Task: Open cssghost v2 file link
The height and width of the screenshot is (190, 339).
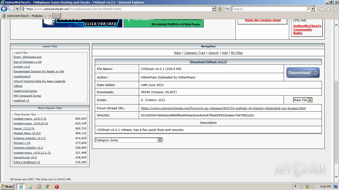Action: pyautogui.click(x=21, y=101)
